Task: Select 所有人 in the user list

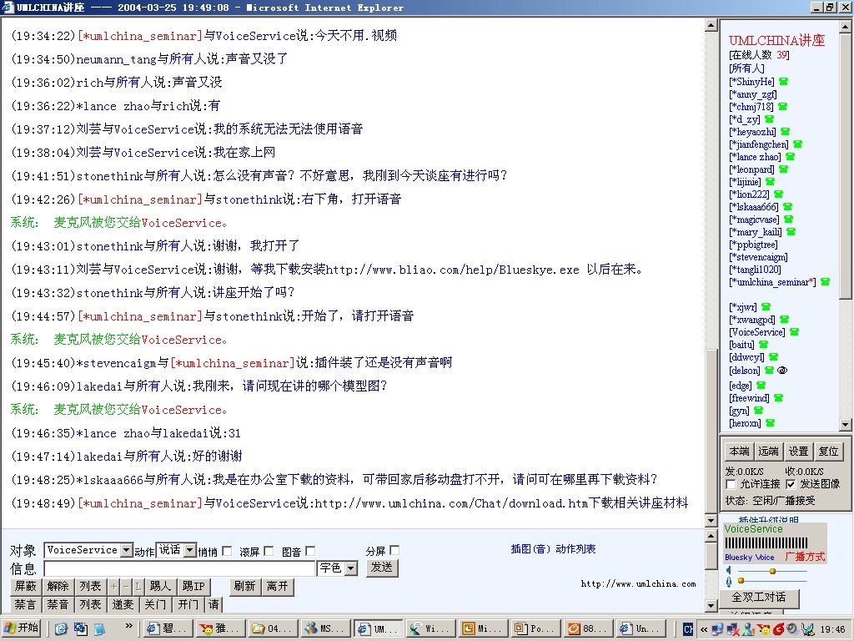Action: 746,68
